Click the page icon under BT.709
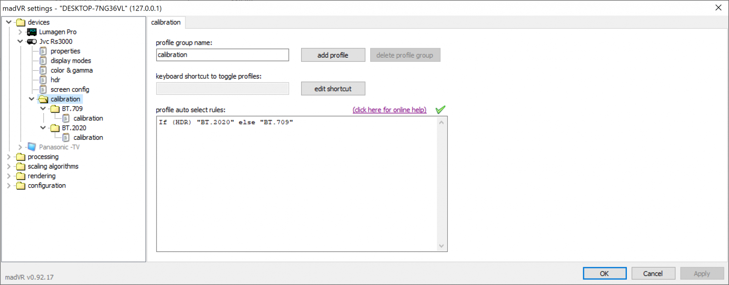The image size is (729, 285). [66, 118]
